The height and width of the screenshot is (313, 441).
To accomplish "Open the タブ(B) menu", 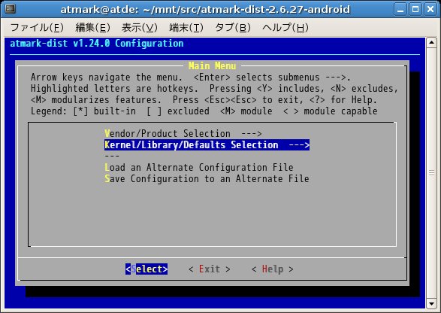I will click(233, 27).
